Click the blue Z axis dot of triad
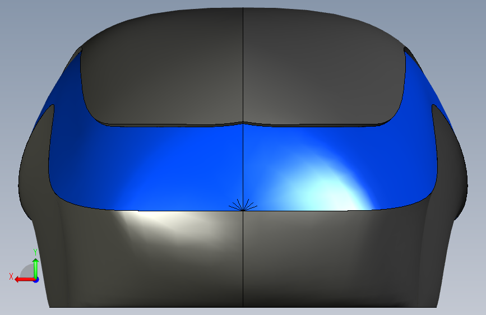 click(36, 280)
